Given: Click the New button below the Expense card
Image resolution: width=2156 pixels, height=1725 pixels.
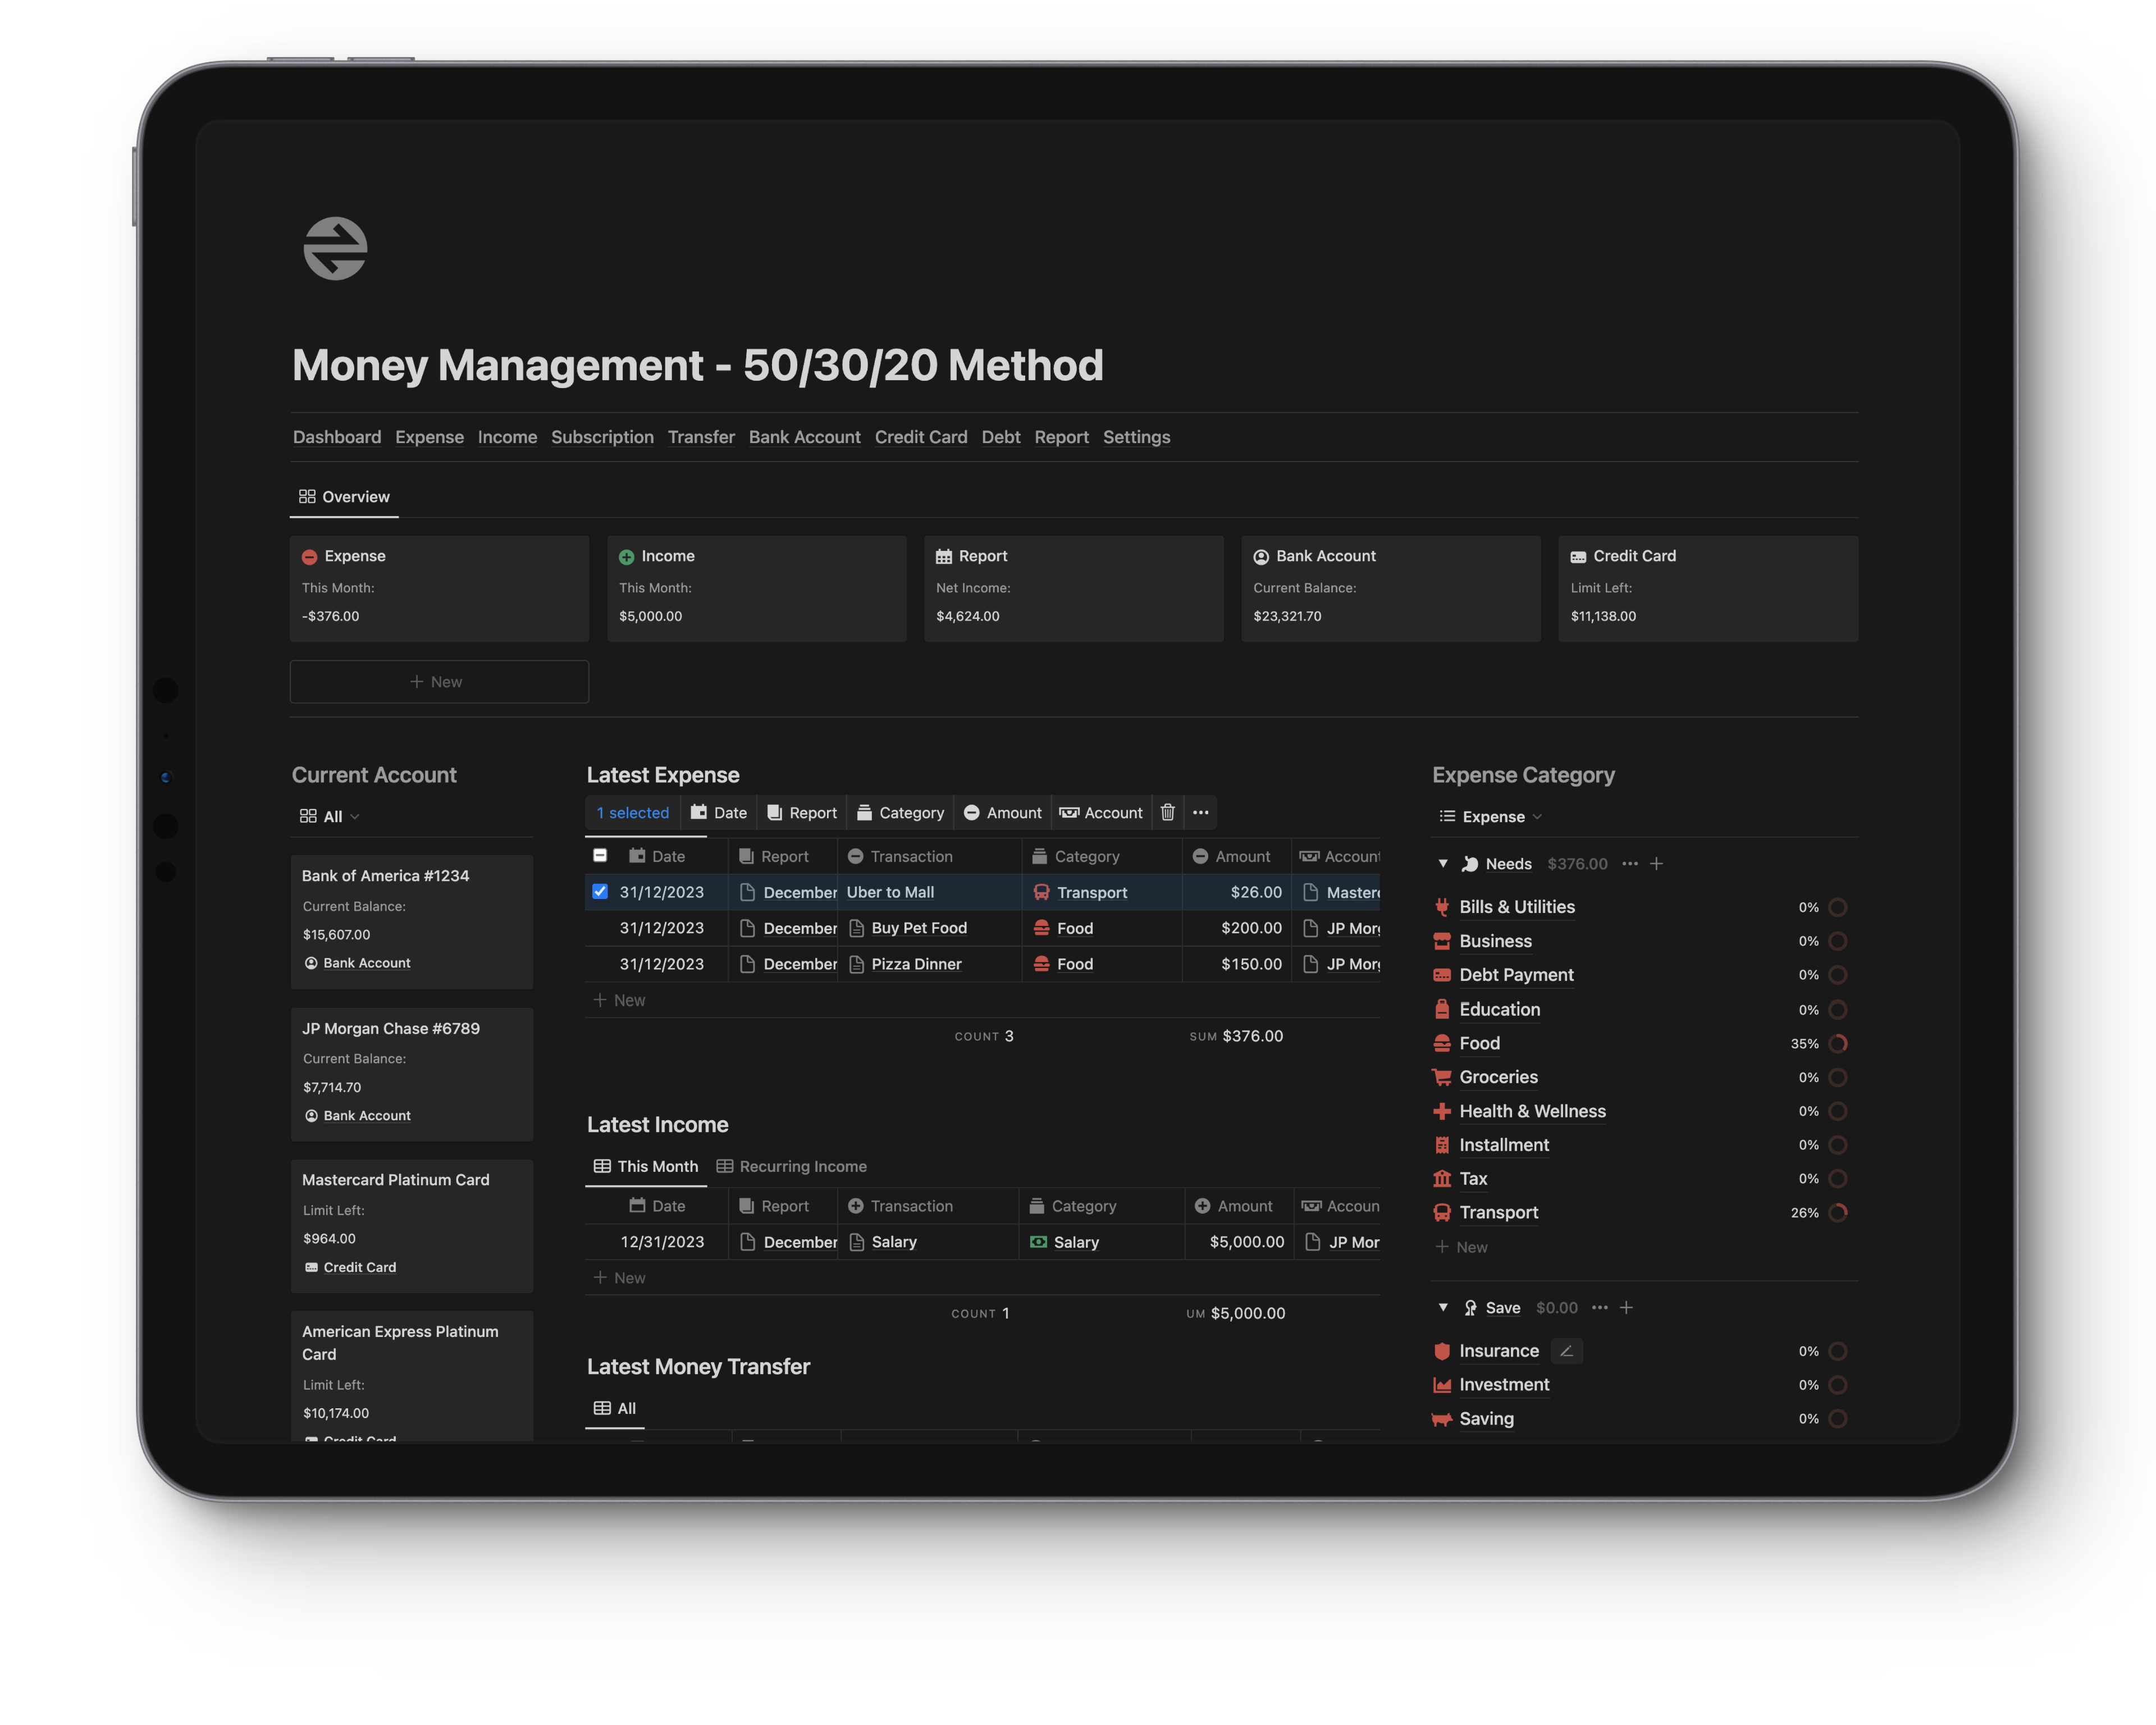Looking at the screenshot, I should (x=439, y=682).
